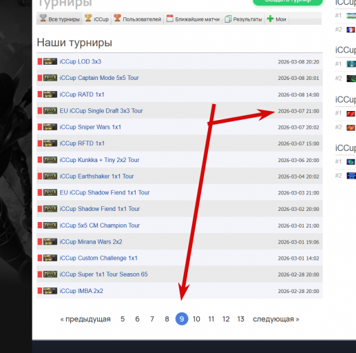Open EU iCCup Single Draft 3x3 Tour
356x353 pixels.
tap(101, 111)
